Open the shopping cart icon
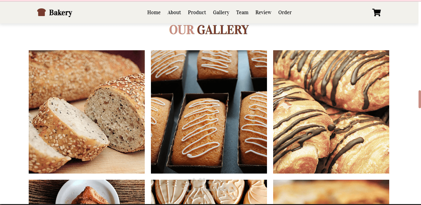The height and width of the screenshot is (205, 421). [376, 12]
